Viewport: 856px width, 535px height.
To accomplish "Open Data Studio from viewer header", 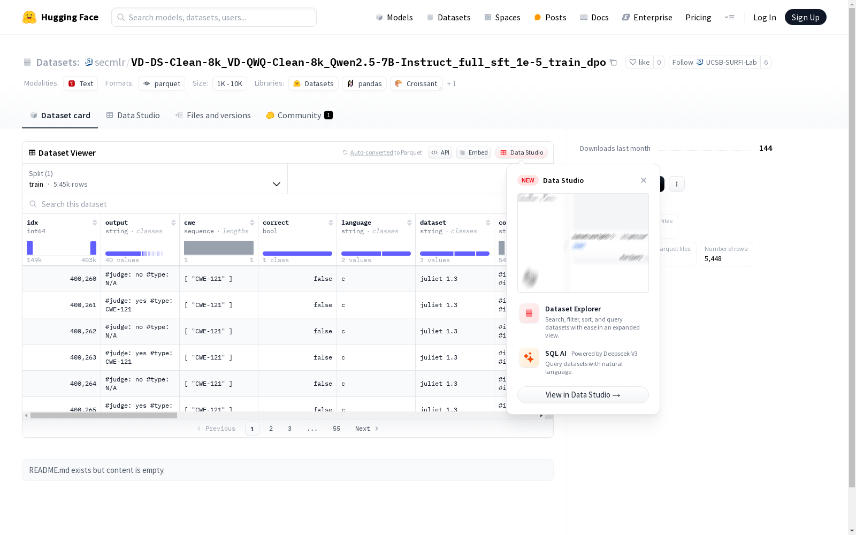I will (x=521, y=152).
